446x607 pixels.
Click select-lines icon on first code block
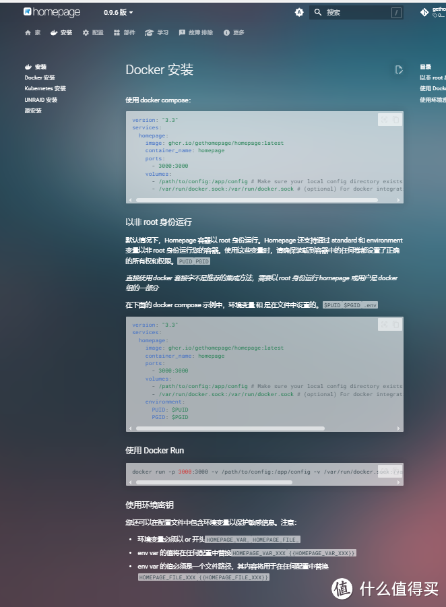(384, 120)
